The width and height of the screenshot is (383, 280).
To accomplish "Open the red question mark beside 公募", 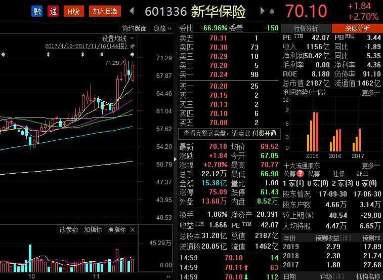I will click(300, 174).
